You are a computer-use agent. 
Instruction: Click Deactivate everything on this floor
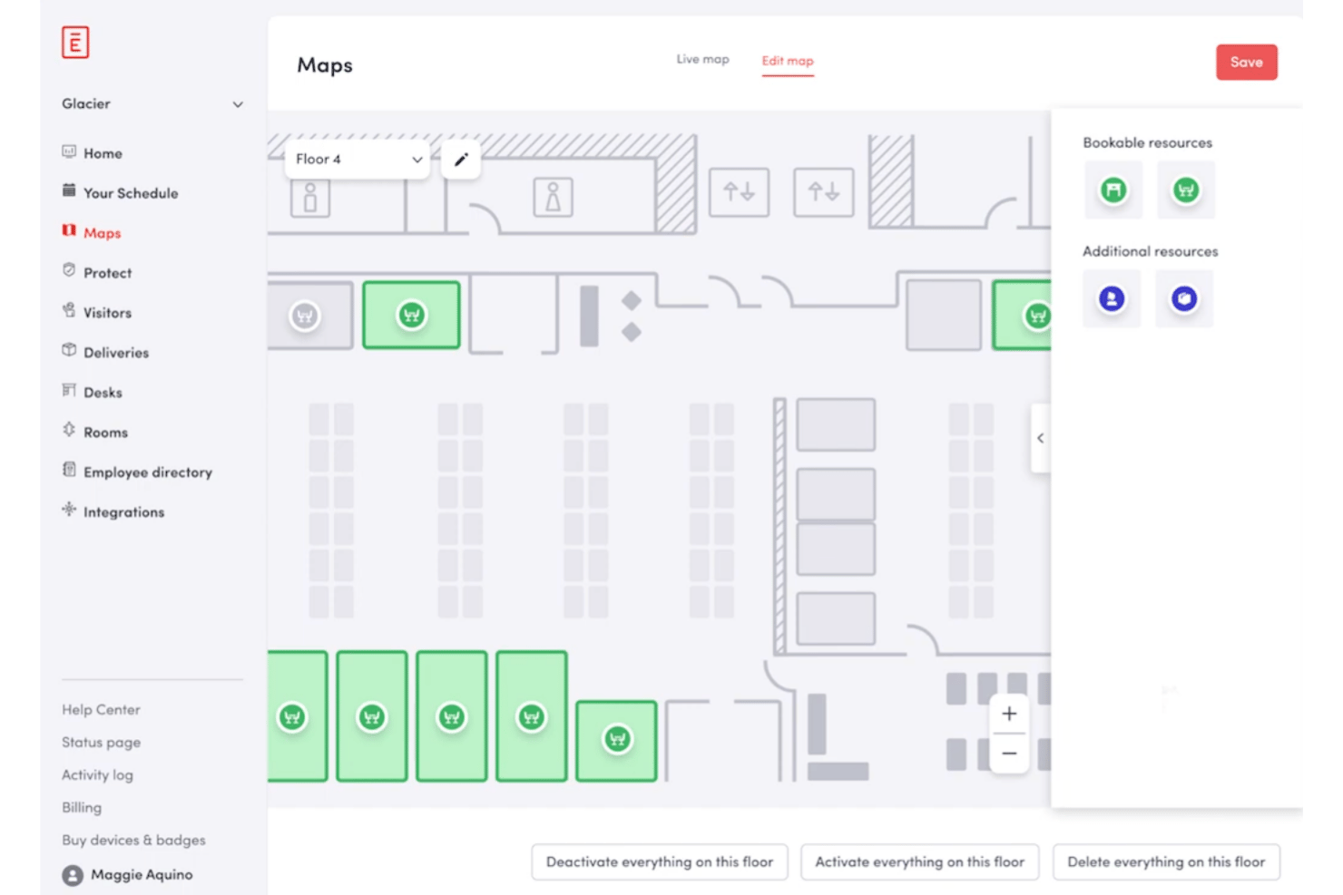(660, 862)
